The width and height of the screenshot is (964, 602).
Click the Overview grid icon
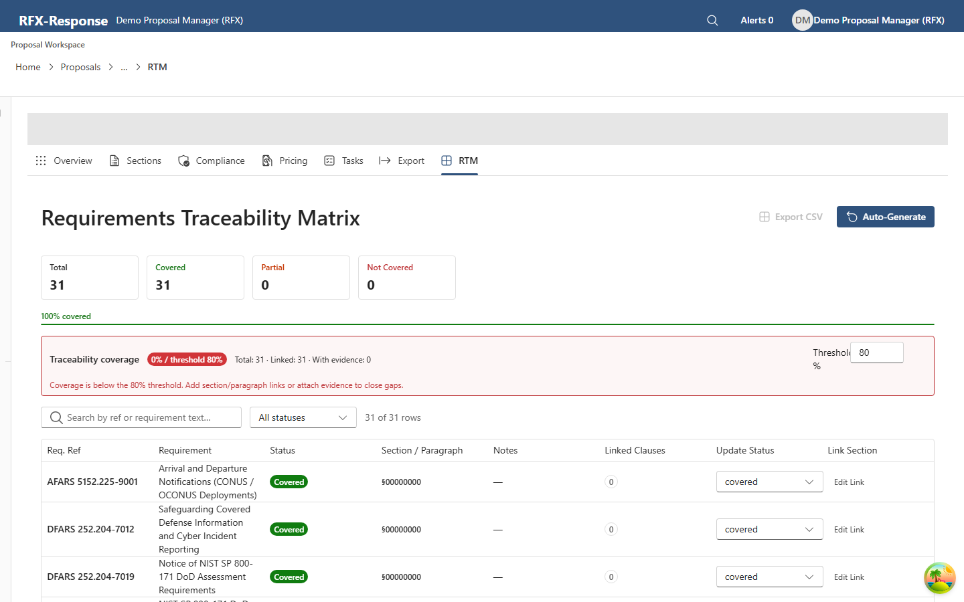[41, 161]
